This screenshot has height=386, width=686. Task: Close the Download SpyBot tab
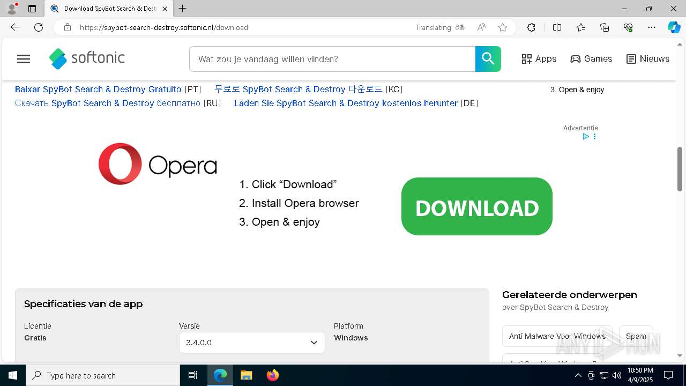165,9
